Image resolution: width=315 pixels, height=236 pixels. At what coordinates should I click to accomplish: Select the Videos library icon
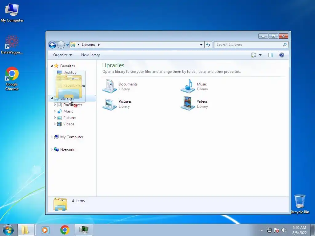188,104
